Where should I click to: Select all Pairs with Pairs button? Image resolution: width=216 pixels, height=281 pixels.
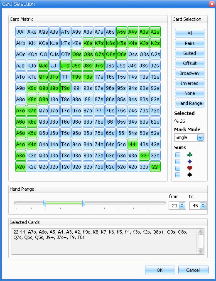(x=190, y=43)
